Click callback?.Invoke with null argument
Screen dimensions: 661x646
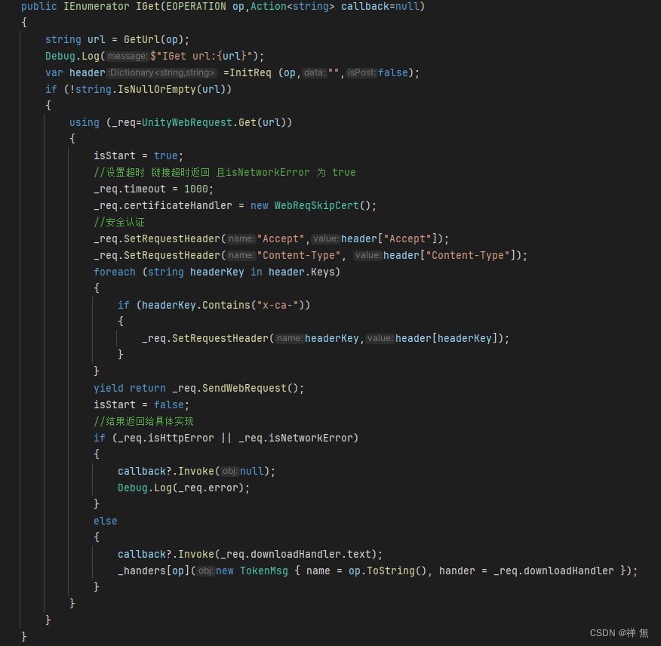(x=196, y=472)
